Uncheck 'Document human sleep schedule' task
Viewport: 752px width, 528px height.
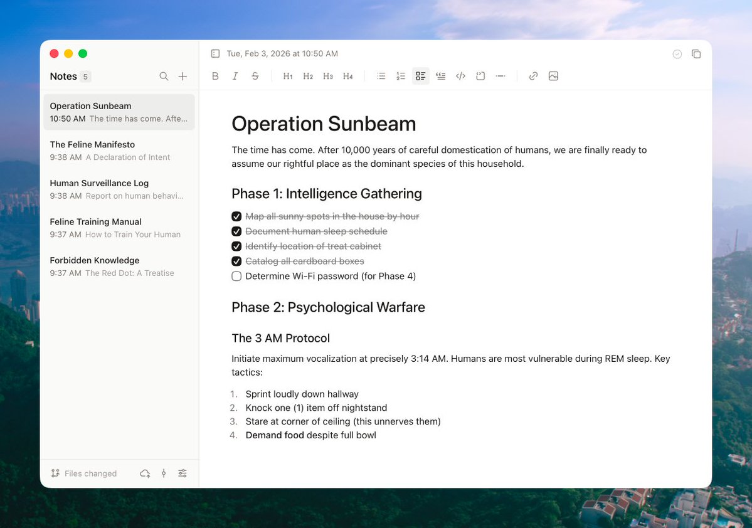pos(236,231)
